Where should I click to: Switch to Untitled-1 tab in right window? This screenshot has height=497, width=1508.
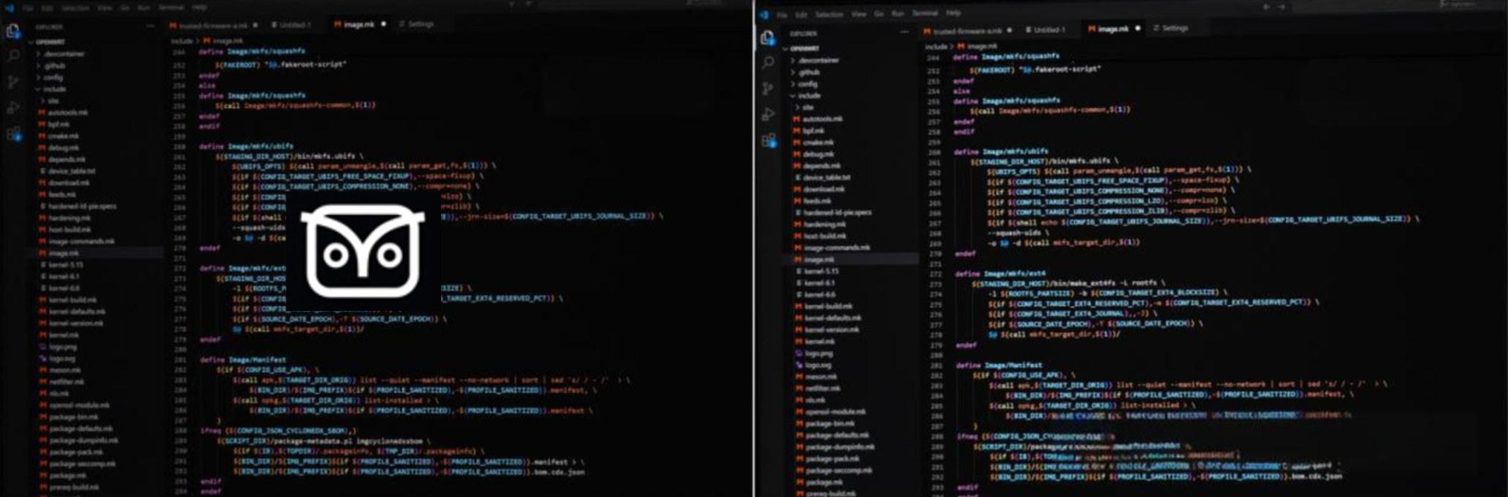[x=1045, y=30]
